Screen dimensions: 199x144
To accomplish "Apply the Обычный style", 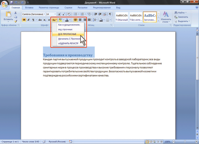I will [x=122, y=17].
